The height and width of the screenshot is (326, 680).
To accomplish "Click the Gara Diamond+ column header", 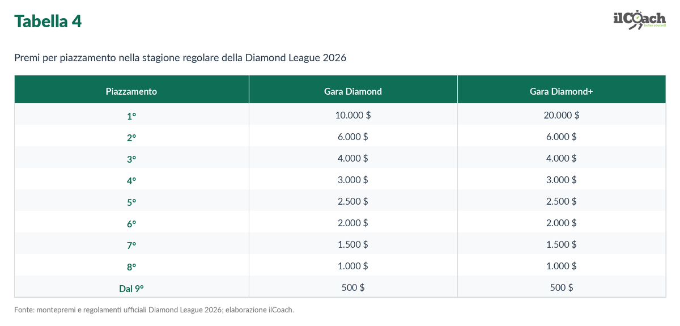I will [562, 91].
